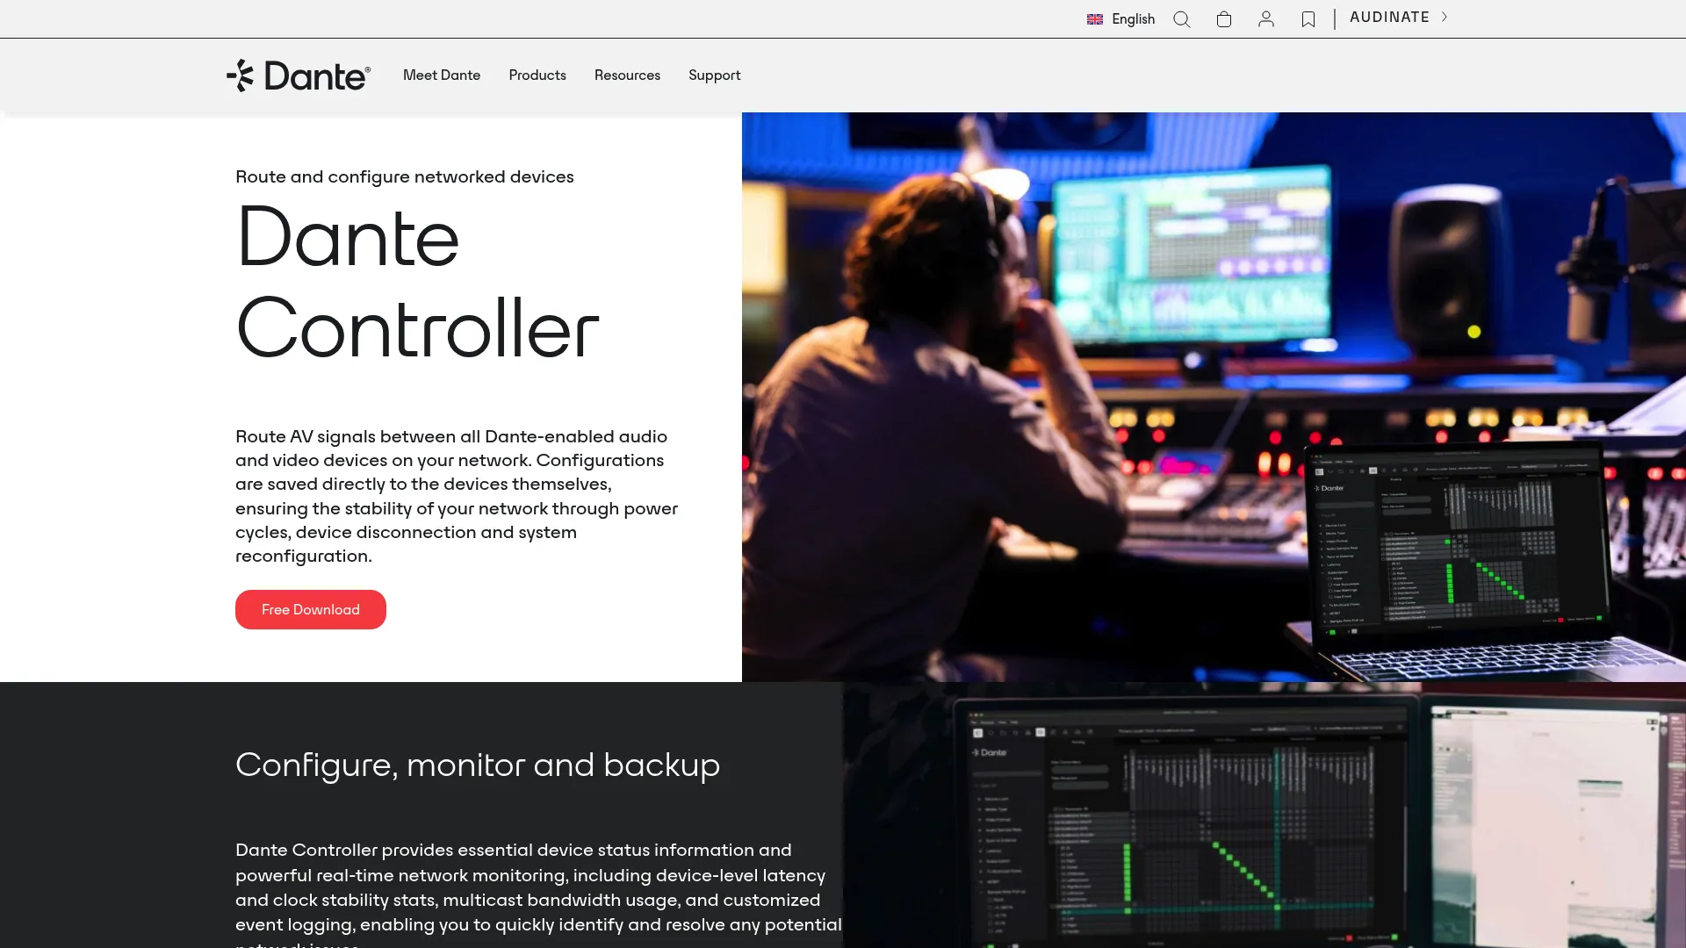
Task: Click the bookmark icon in top bar
Action: point(1308,19)
